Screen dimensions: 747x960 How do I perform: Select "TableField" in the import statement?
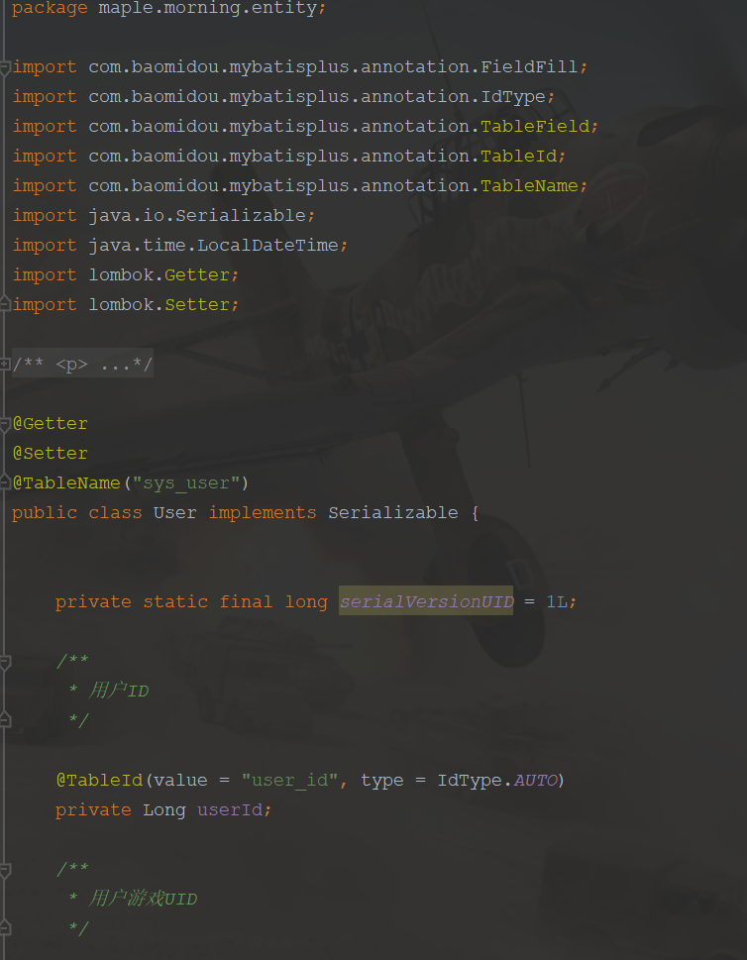(x=535, y=126)
